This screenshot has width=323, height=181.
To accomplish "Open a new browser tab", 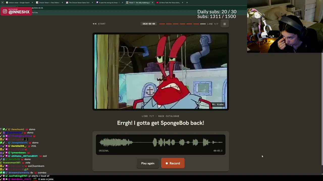I will tap(187, 3).
